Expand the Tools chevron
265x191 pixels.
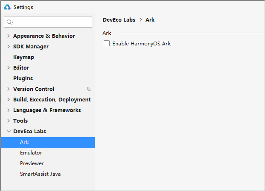click(x=9, y=121)
